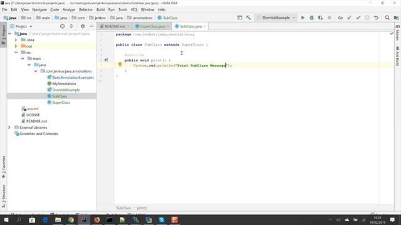Collapse the java project root node
The height and width of the screenshot is (225, 401).
point(10,34)
